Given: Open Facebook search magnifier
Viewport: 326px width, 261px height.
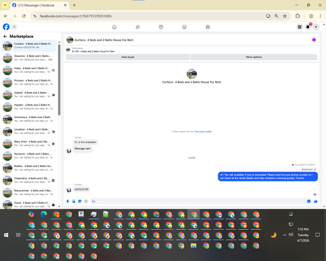Looking at the screenshot, I should (14, 27).
